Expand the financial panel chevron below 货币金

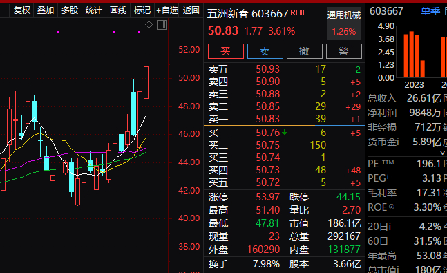point(442,153)
